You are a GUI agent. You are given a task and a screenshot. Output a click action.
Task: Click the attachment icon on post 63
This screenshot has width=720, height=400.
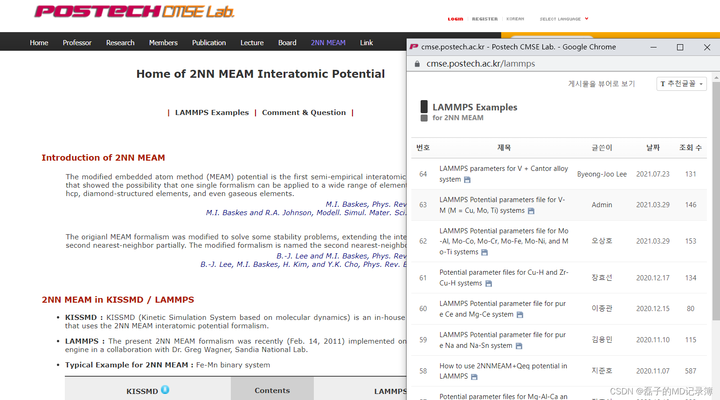click(531, 211)
